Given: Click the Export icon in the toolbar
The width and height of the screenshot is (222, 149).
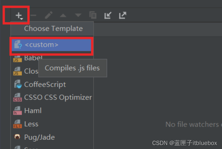Looking at the screenshot, I should tap(123, 15).
